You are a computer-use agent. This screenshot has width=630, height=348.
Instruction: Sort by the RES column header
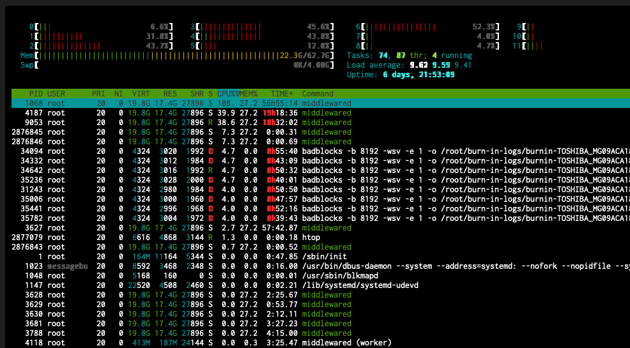tap(170, 93)
